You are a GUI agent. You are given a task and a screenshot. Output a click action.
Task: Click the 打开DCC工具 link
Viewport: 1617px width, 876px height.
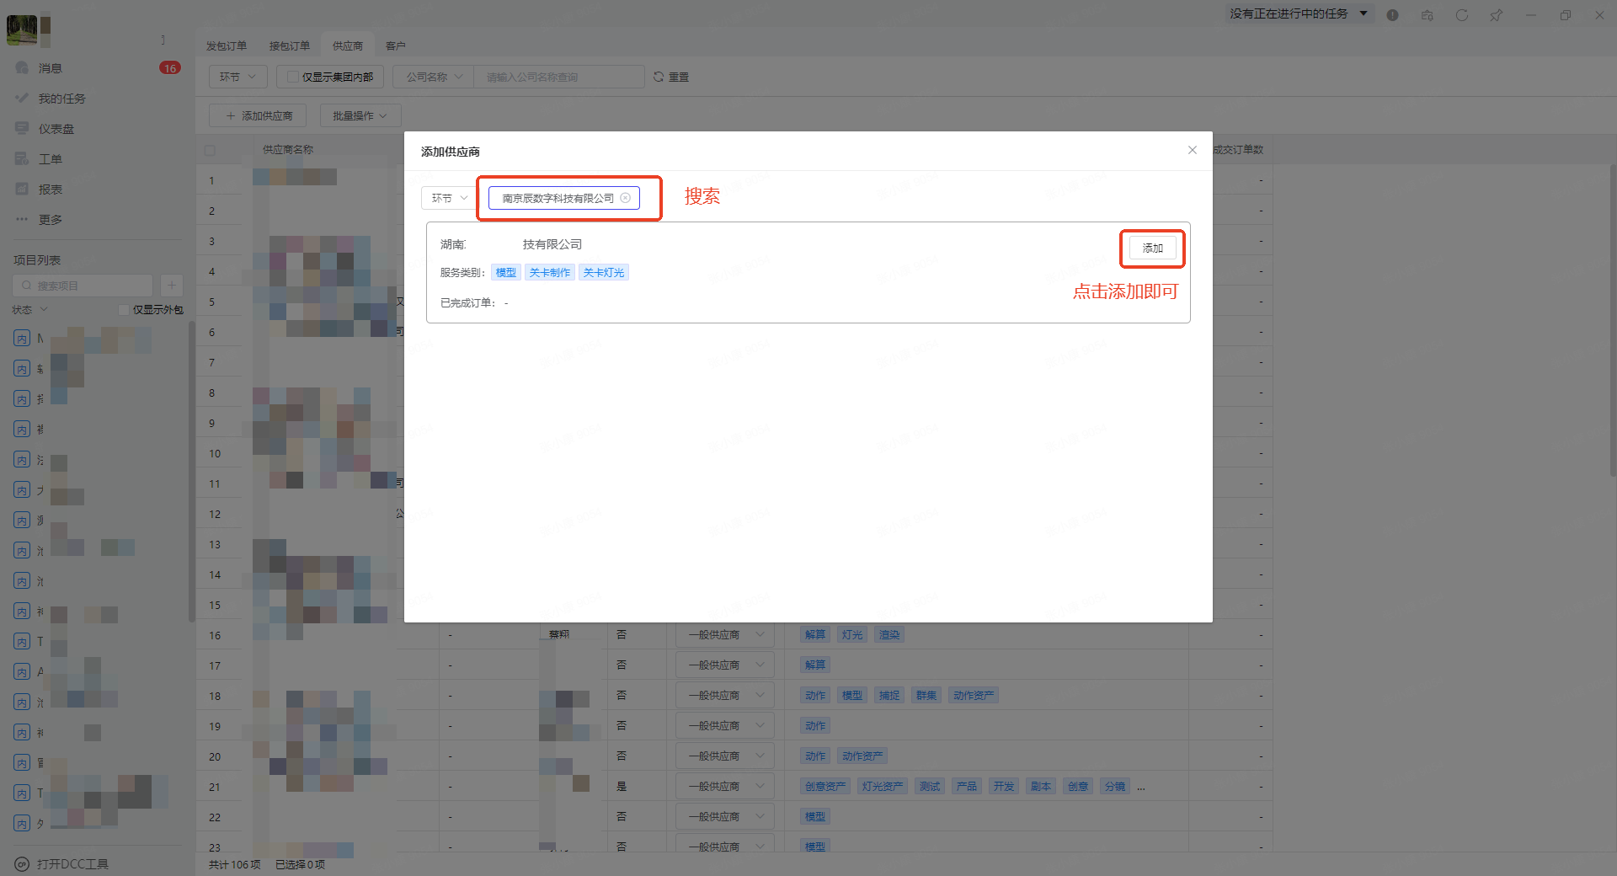72,864
